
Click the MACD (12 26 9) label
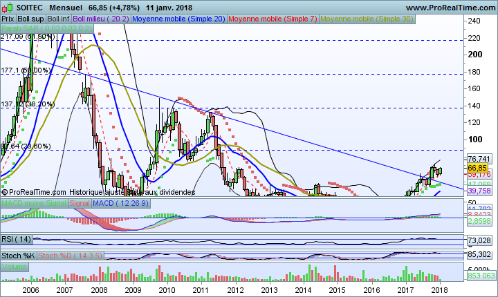point(120,203)
